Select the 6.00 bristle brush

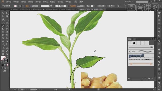(141, 51)
